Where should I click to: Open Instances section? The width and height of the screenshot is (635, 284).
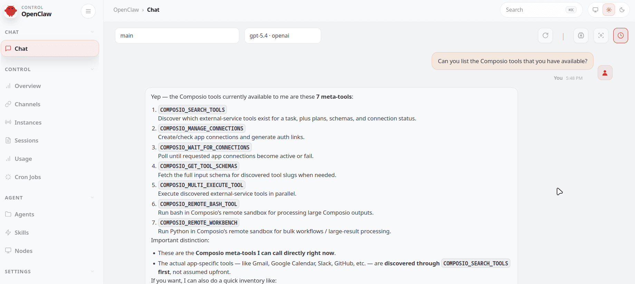pos(50,123)
